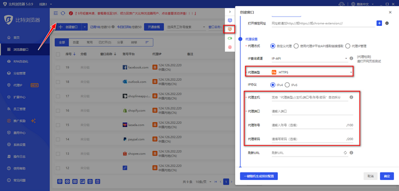Click into 代理账号 input field
The width and height of the screenshot is (399, 191).
point(312,125)
